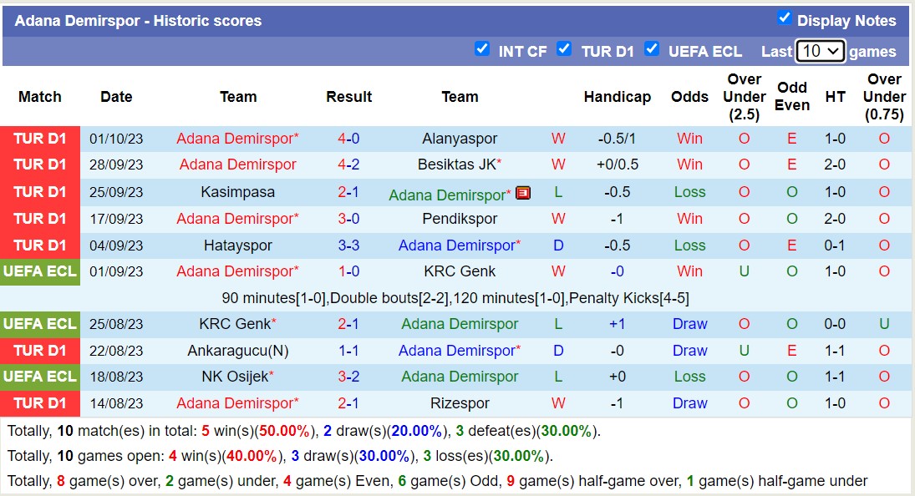
Task: Click the 4-0 result score link
Action: click(348, 138)
